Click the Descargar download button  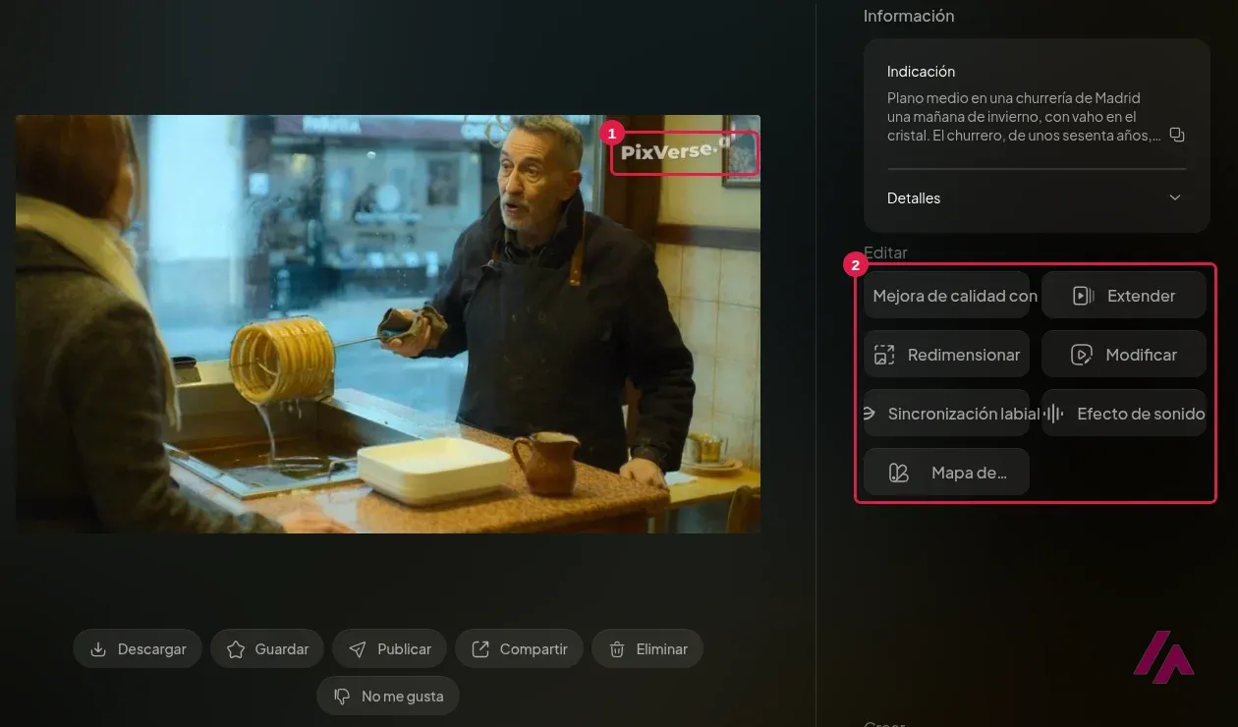coord(138,649)
